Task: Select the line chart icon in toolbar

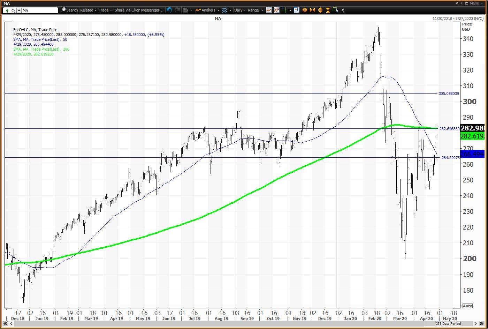Action: coord(269,10)
